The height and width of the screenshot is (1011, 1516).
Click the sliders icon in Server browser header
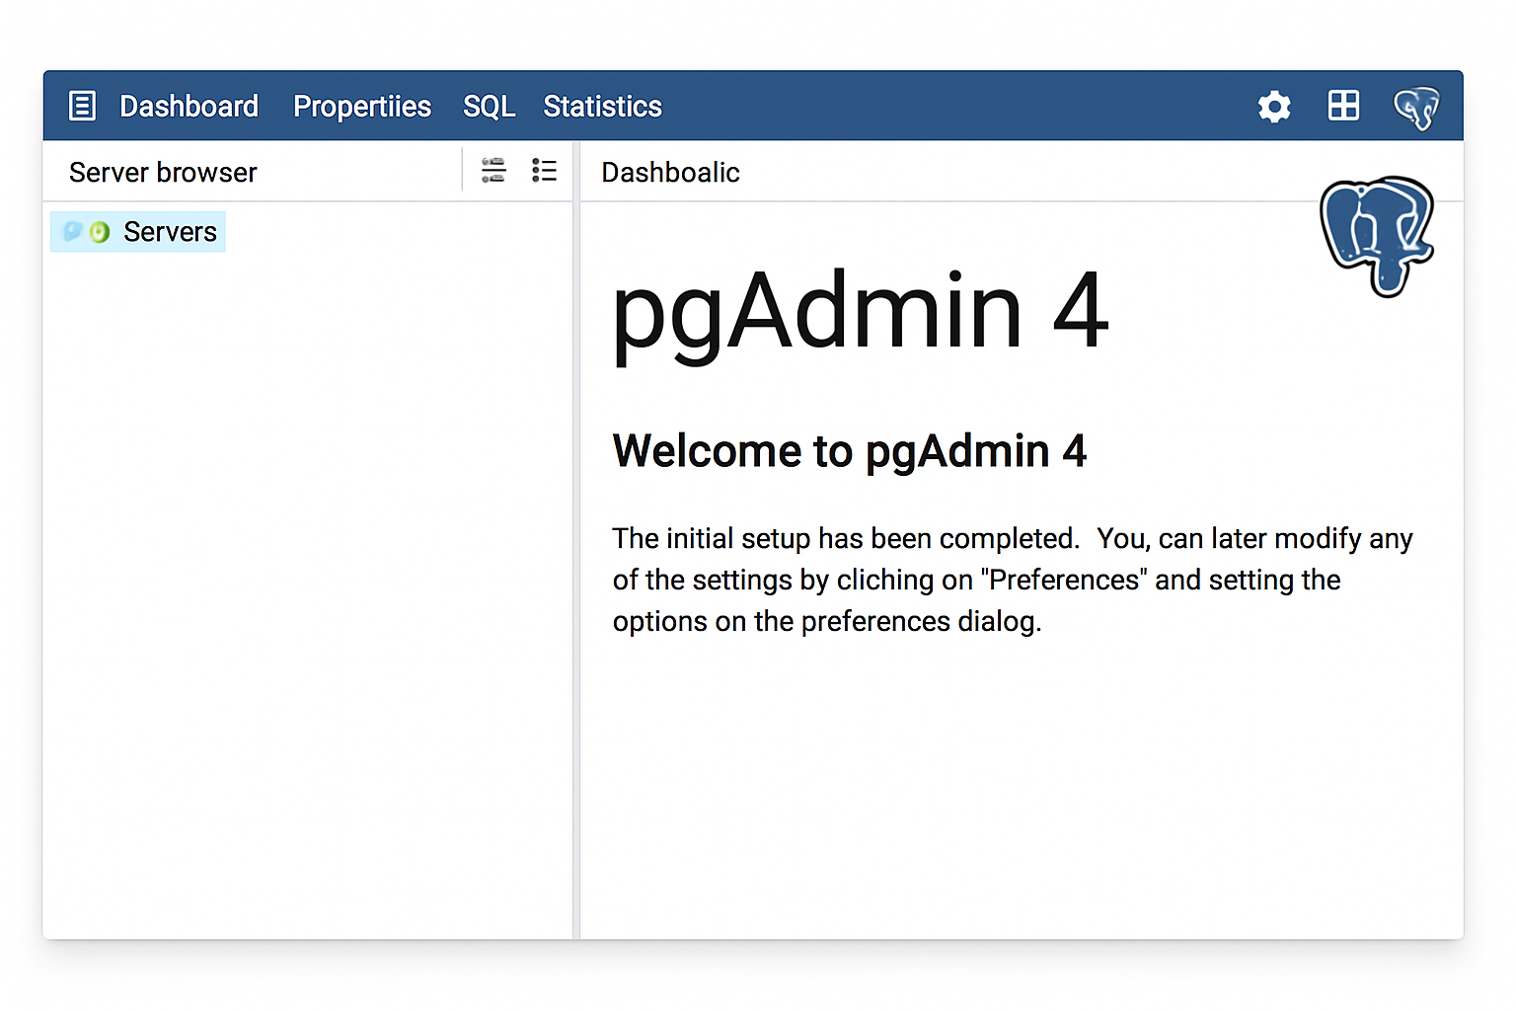pos(493,171)
